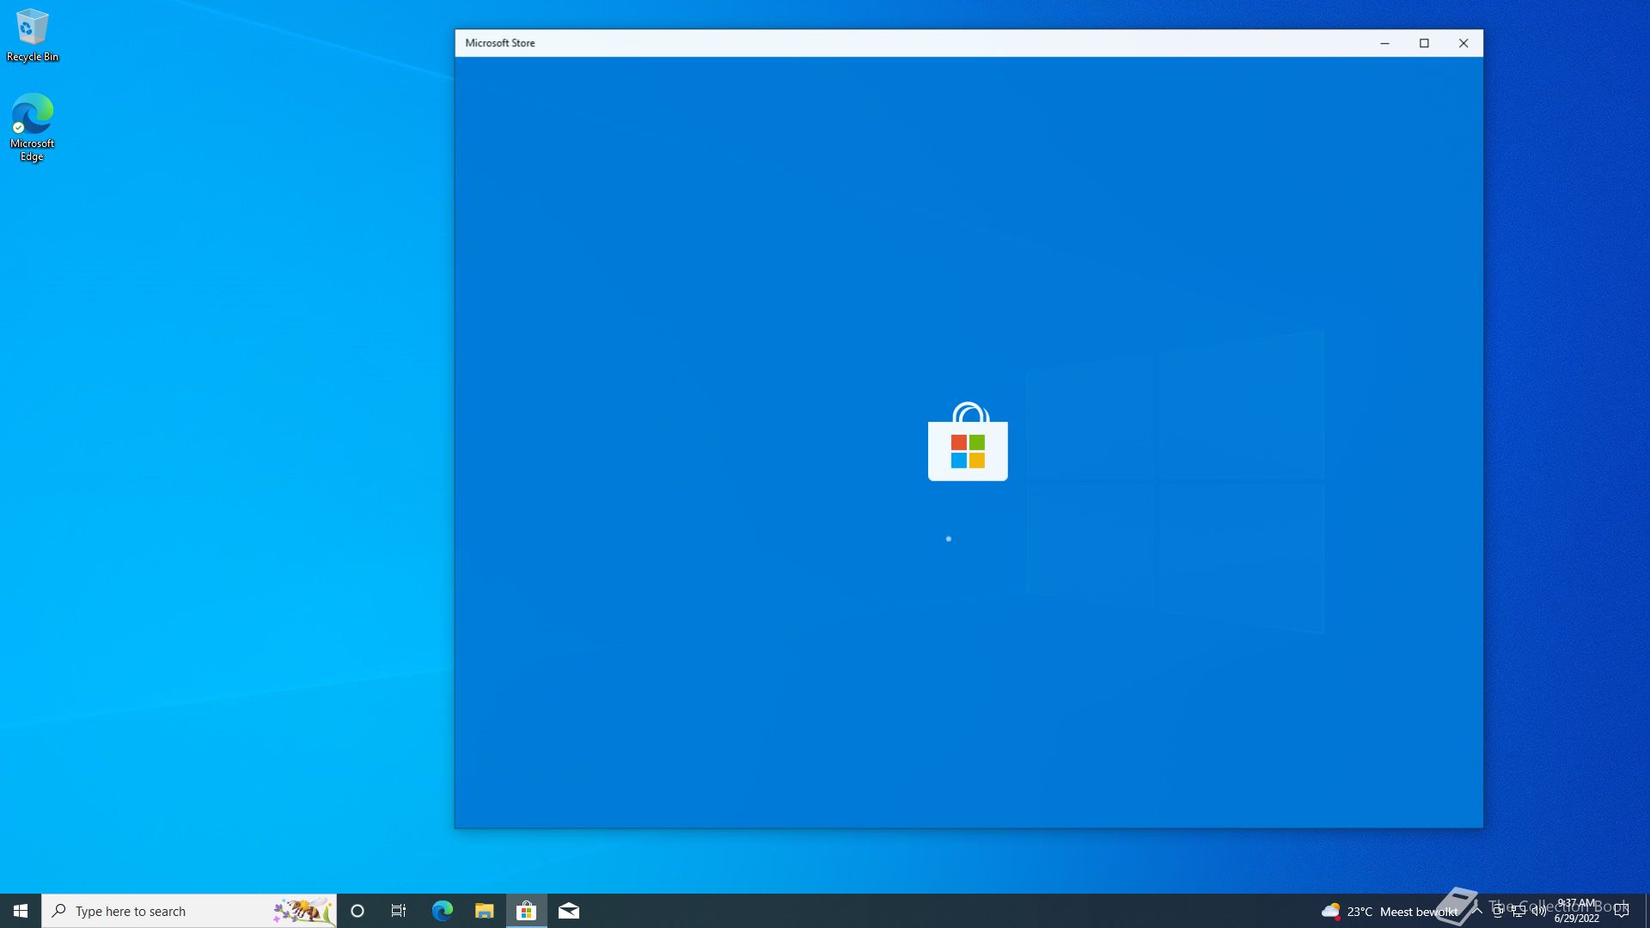Open File Explorer from the taskbar

coord(484,911)
